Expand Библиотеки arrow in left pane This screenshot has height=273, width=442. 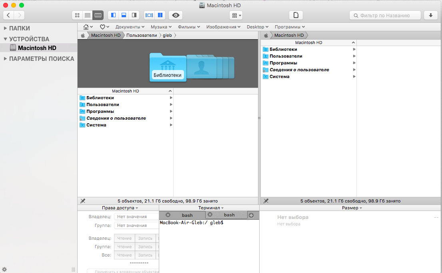pos(171,98)
